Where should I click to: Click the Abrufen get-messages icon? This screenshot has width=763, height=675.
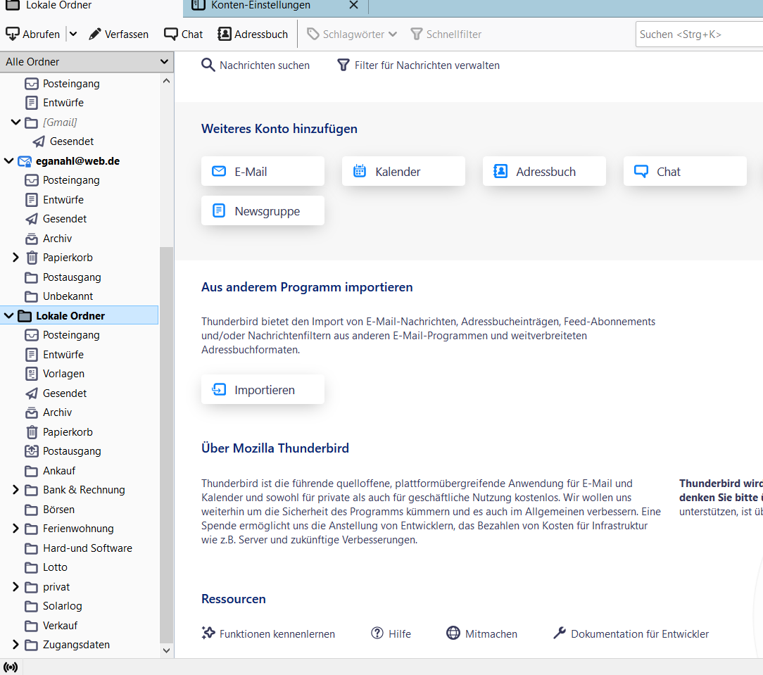coord(12,34)
